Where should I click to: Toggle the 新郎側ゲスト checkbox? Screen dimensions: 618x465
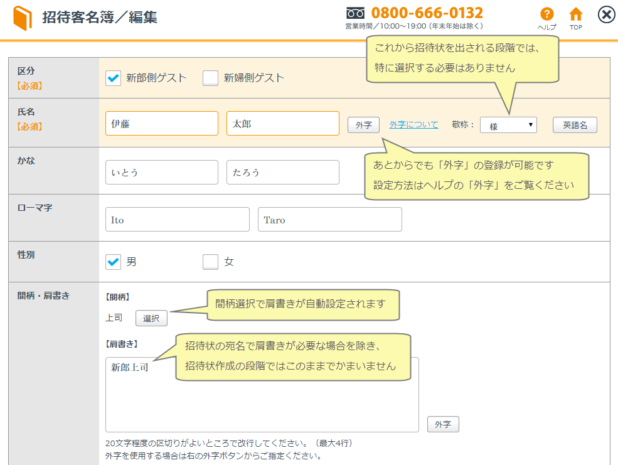(x=114, y=78)
